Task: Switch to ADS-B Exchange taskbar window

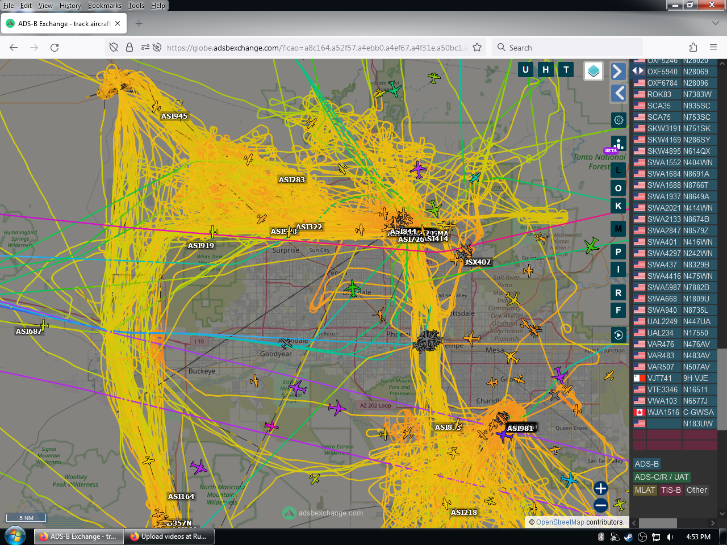Action: tap(78, 536)
